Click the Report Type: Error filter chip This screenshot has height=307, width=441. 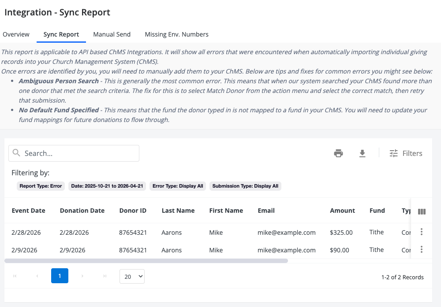click(41, 186)
